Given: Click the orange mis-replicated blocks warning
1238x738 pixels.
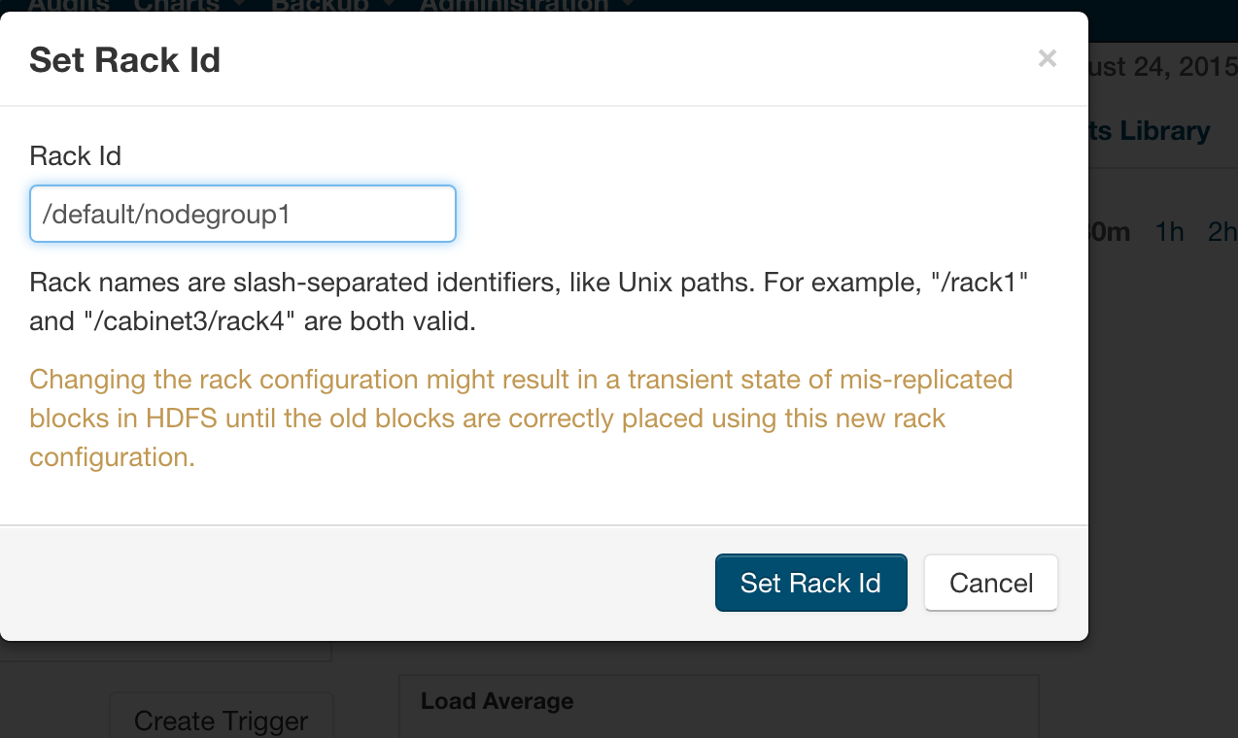Looking at the screenshot, I should click(521, 419).
